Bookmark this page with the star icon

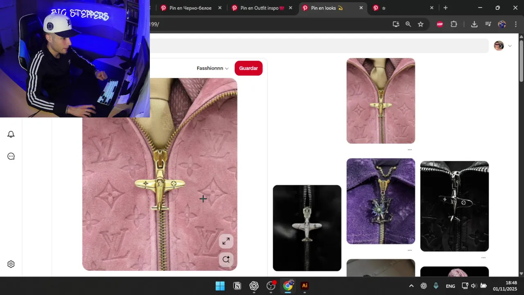pyautogui.click(x=420, y=24)
